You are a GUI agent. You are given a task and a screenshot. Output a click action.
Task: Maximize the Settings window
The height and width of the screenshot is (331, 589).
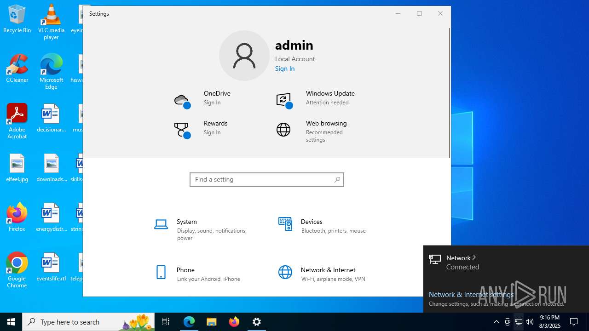(419, 13)
